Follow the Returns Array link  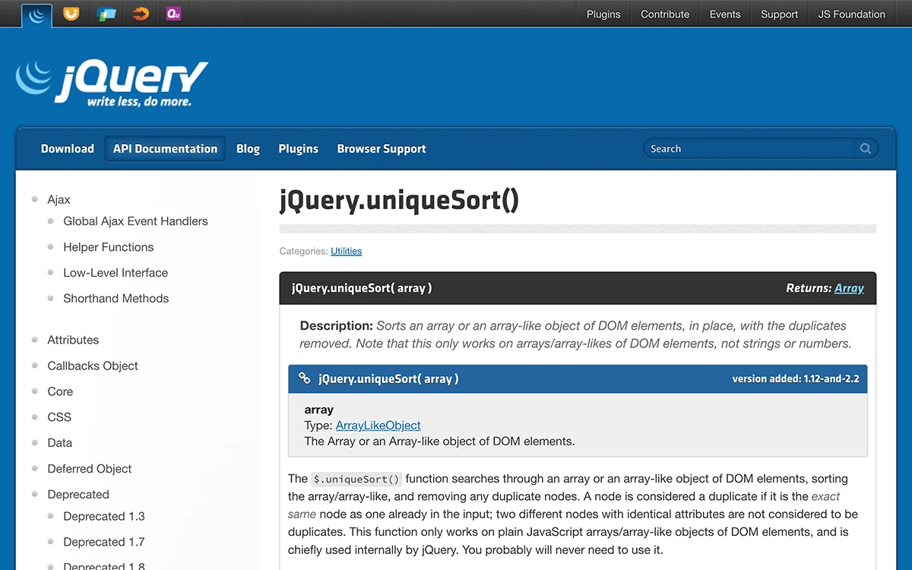(849, 288)
